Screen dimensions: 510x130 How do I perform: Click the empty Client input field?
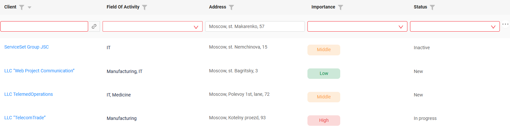coord(44,26)
